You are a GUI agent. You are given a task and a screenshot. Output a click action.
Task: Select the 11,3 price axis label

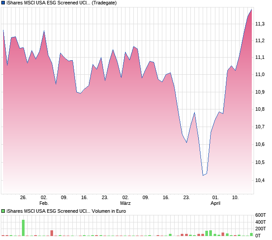(260, 24)
